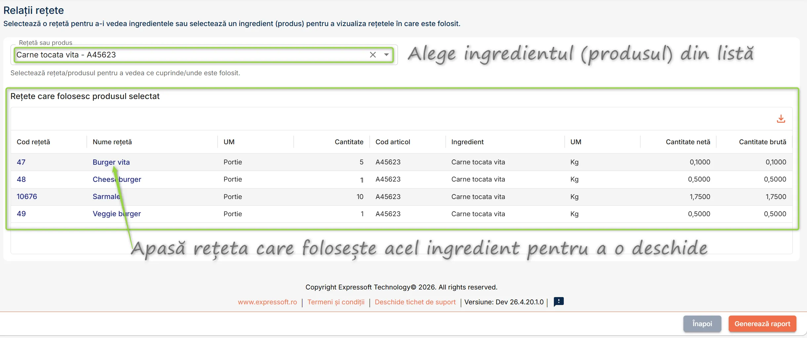
Task: Open the Cheeseburger recipe link
Action: (117, 179)
